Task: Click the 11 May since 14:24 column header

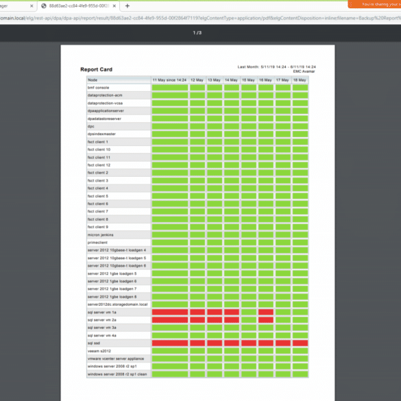Action: (x=170, y=80)
